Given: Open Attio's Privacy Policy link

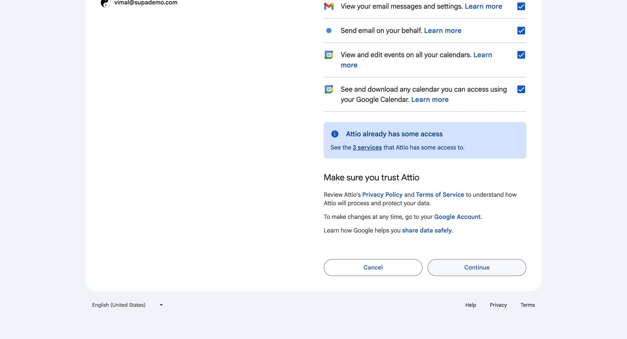Looking at the screenshot, I should click(382, 195).
